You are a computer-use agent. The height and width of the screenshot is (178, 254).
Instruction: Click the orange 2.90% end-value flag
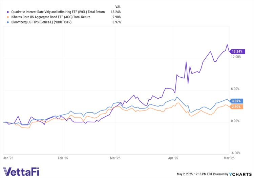click(x=236, y=107)
